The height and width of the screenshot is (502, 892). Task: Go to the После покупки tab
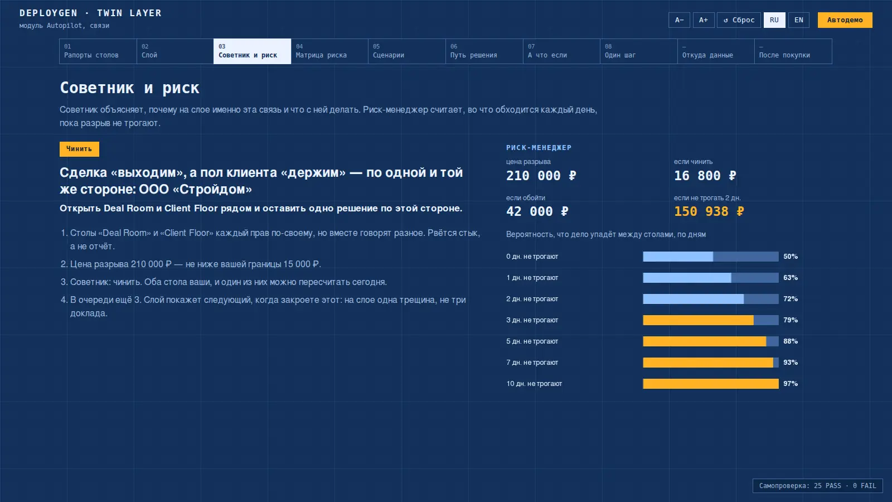point(793,51)
